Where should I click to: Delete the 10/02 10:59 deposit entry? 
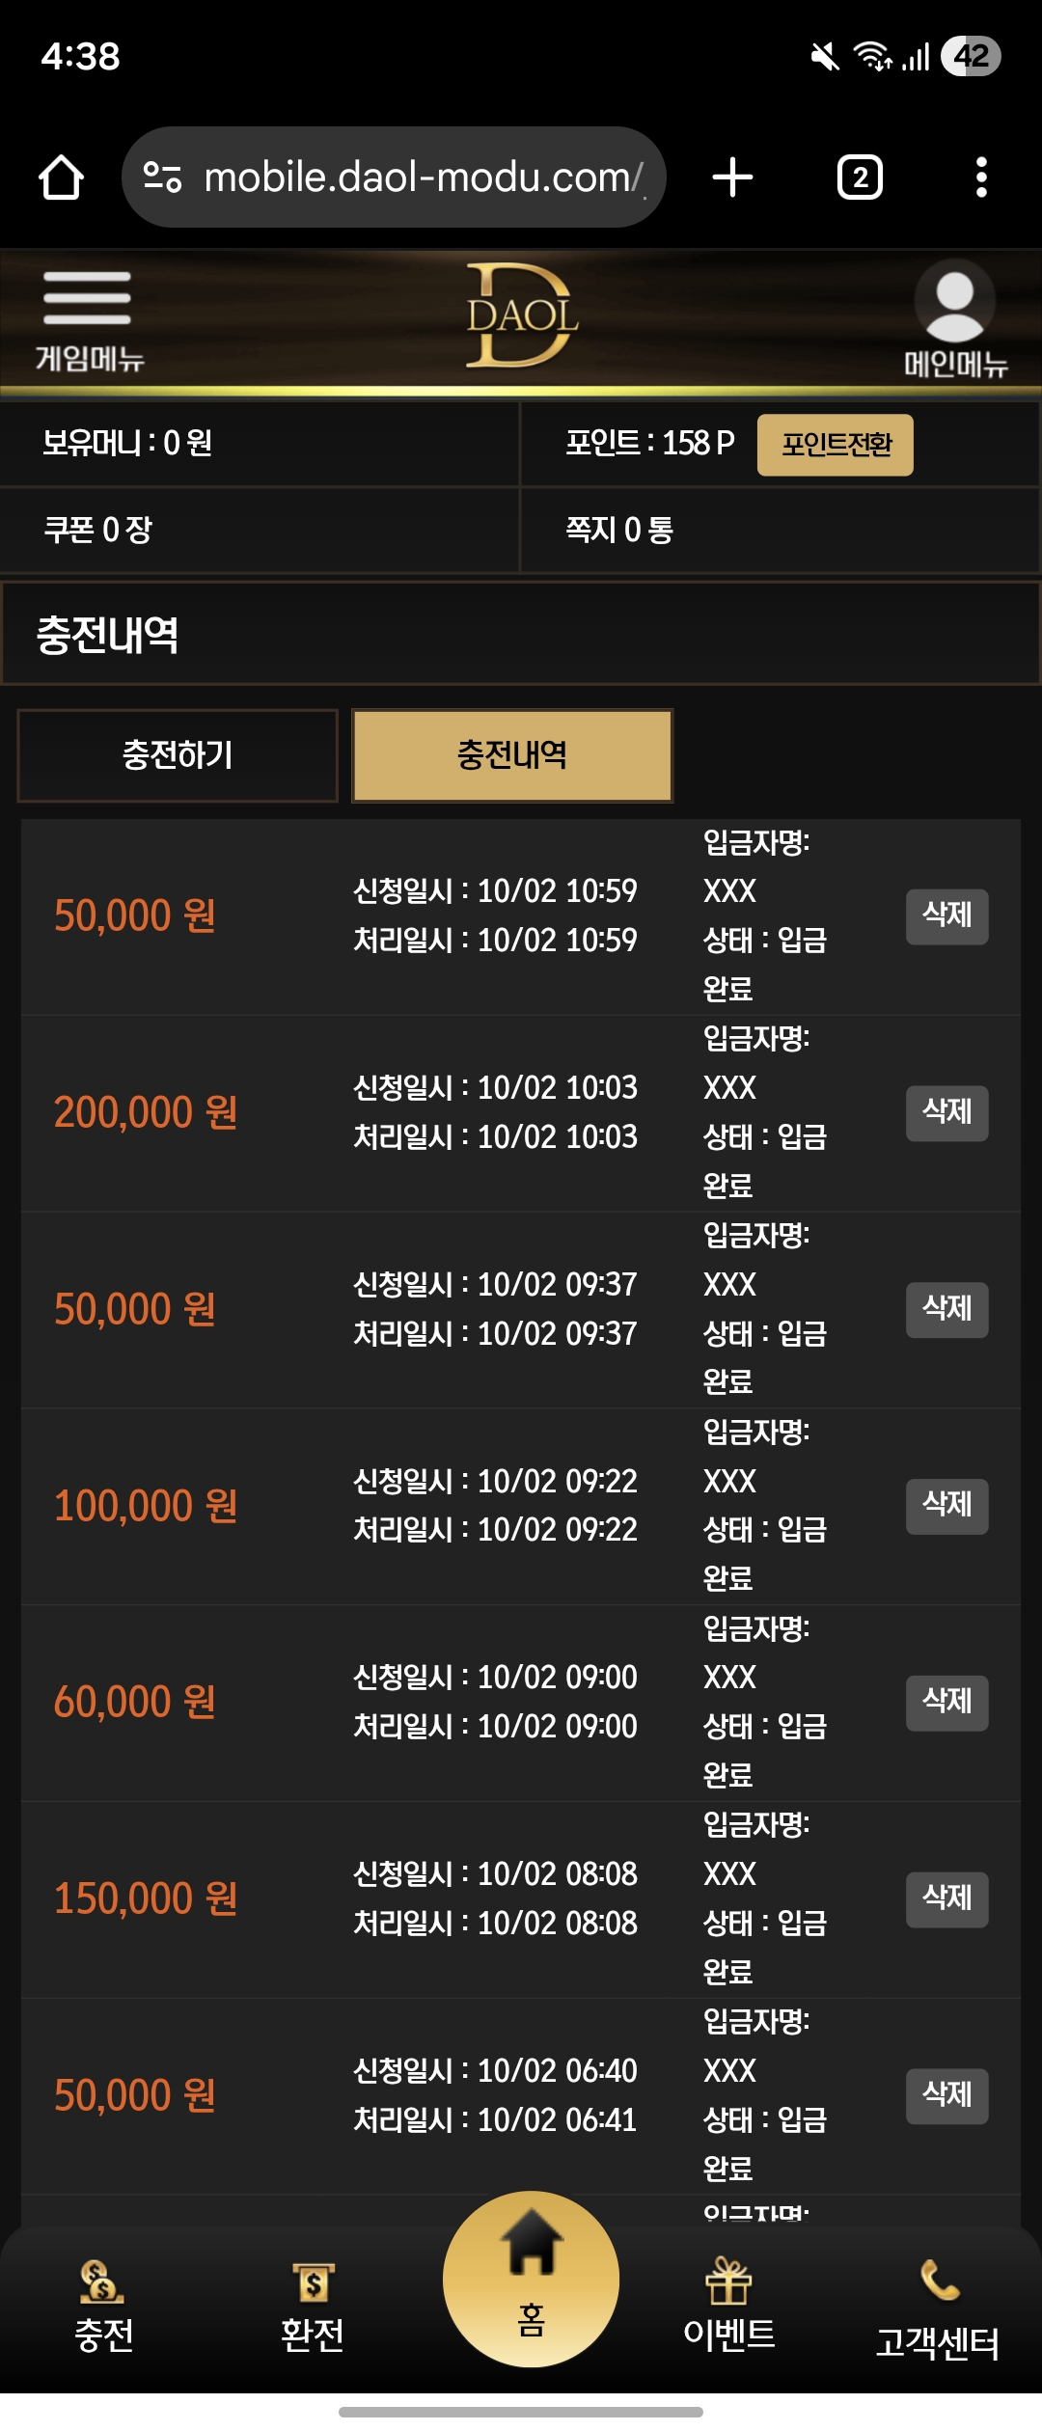point(946,916)
